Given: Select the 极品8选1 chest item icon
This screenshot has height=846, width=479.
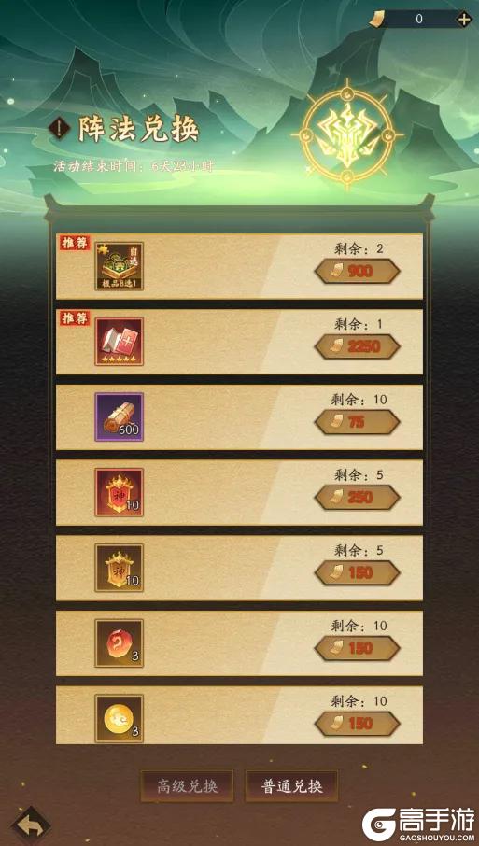Looking at the screenshot, I should (120, 266).
